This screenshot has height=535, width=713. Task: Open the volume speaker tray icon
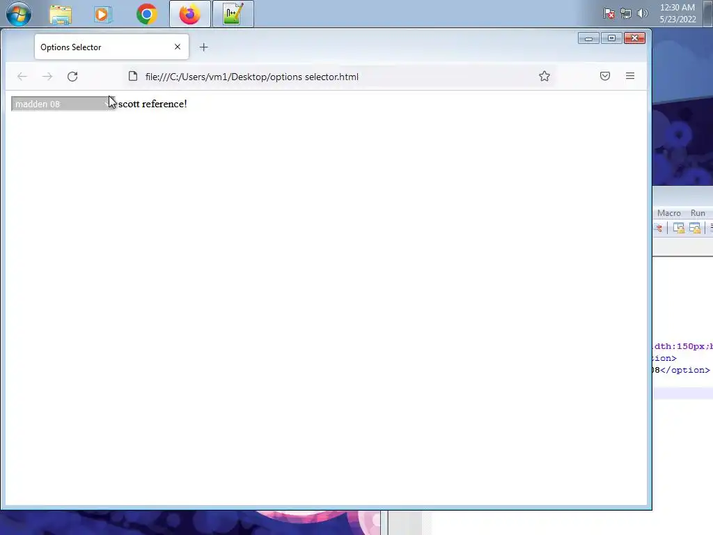click(642, 13)
